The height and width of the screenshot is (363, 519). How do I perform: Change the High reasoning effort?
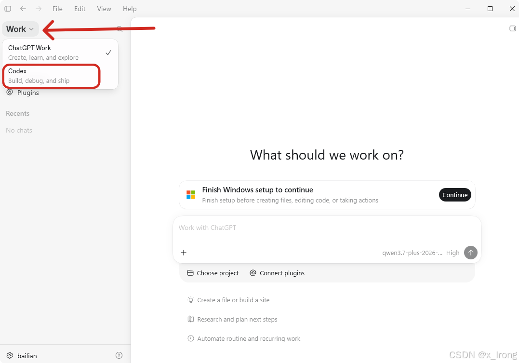[x=452, y=253]
